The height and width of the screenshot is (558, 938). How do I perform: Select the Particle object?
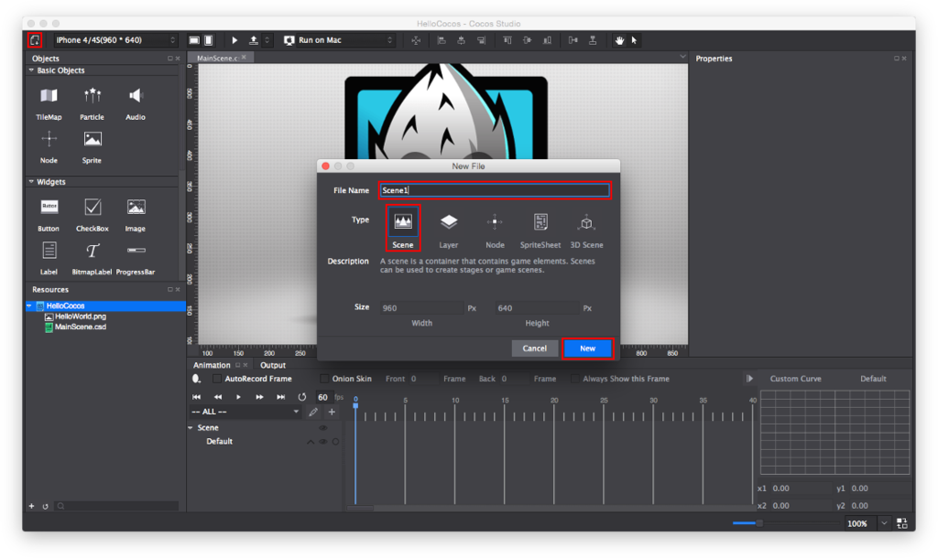93,103
